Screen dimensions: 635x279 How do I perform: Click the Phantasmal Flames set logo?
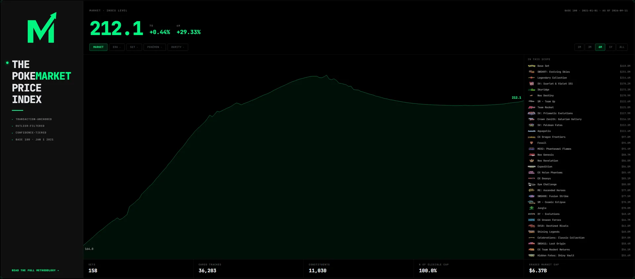[x=531, y=149]
